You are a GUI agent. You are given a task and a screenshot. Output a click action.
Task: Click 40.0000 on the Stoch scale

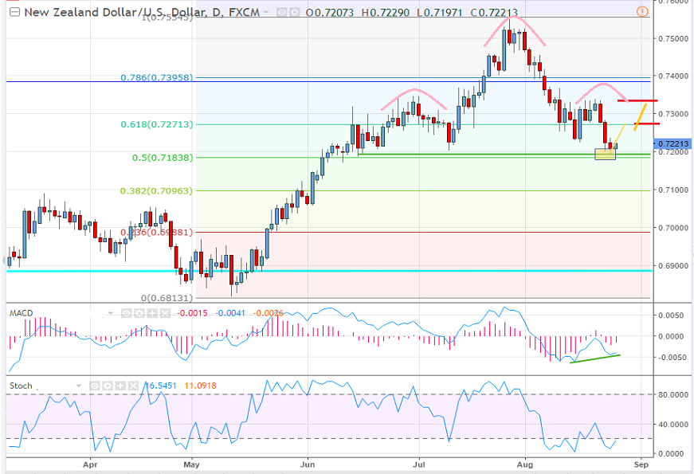tap(673, 425)
